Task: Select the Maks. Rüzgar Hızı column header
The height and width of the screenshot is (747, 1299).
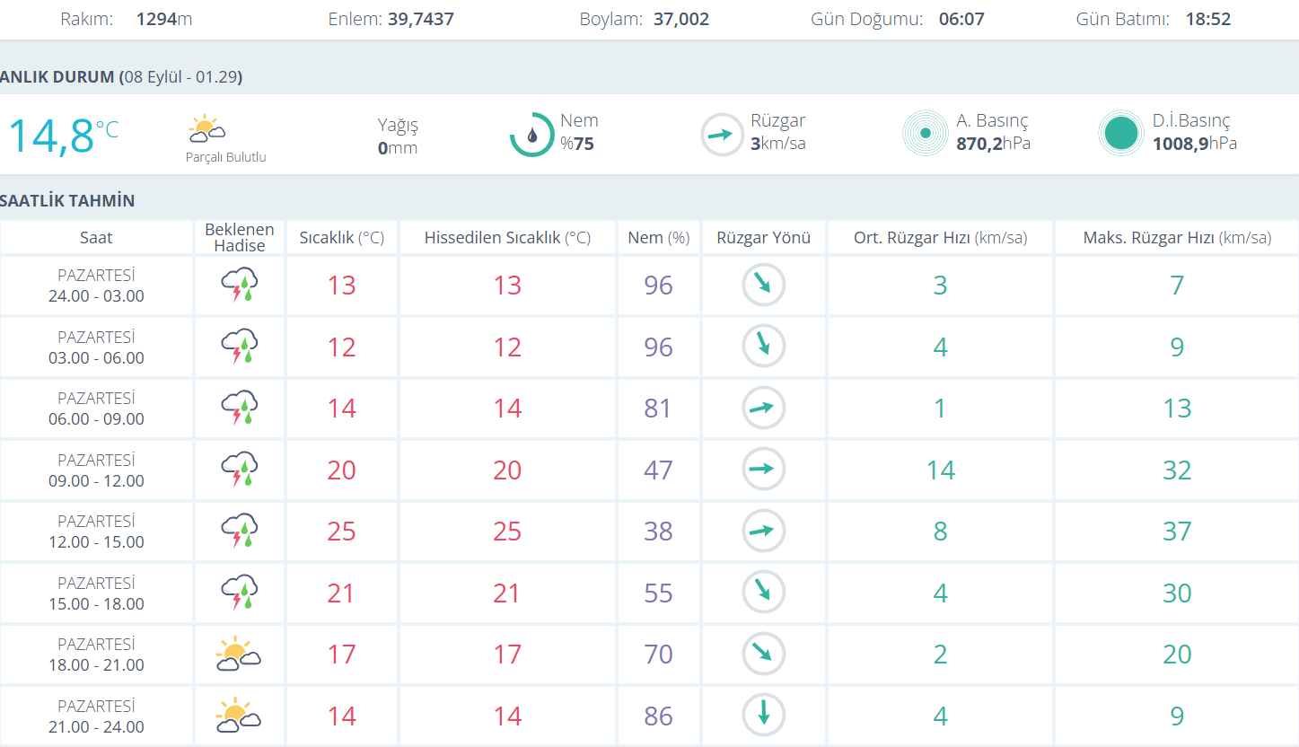Action: coord(1177,238)
